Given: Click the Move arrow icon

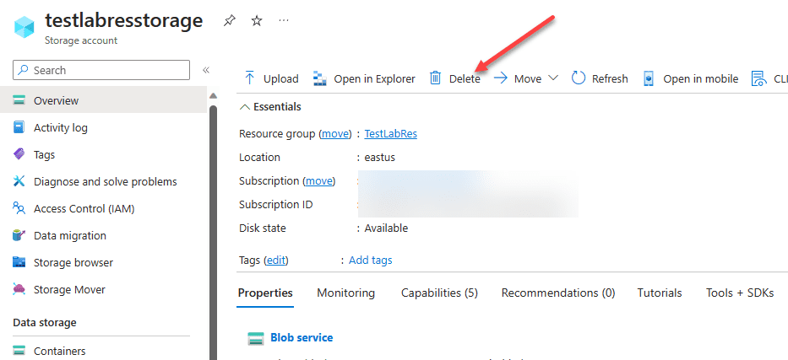Looking at the screenshot, I should (x=501, y=78).
